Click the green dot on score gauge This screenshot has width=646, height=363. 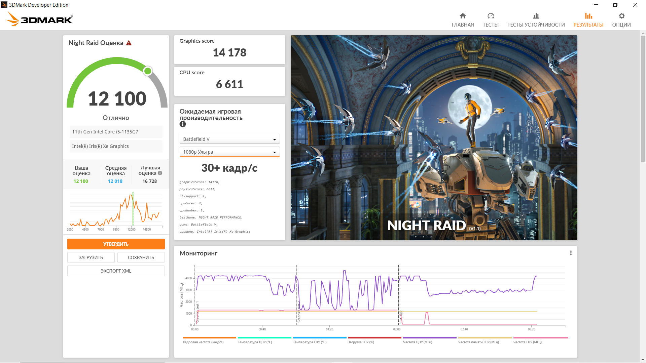[148, 71]
